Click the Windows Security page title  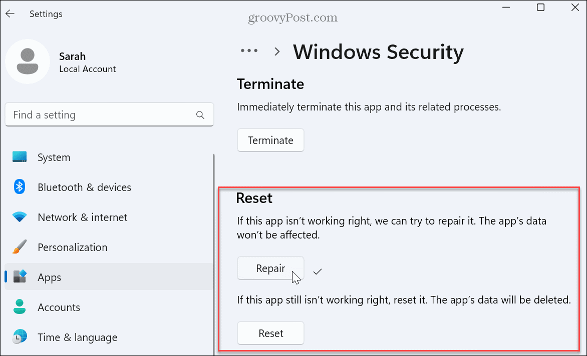[x=378, y=51]
